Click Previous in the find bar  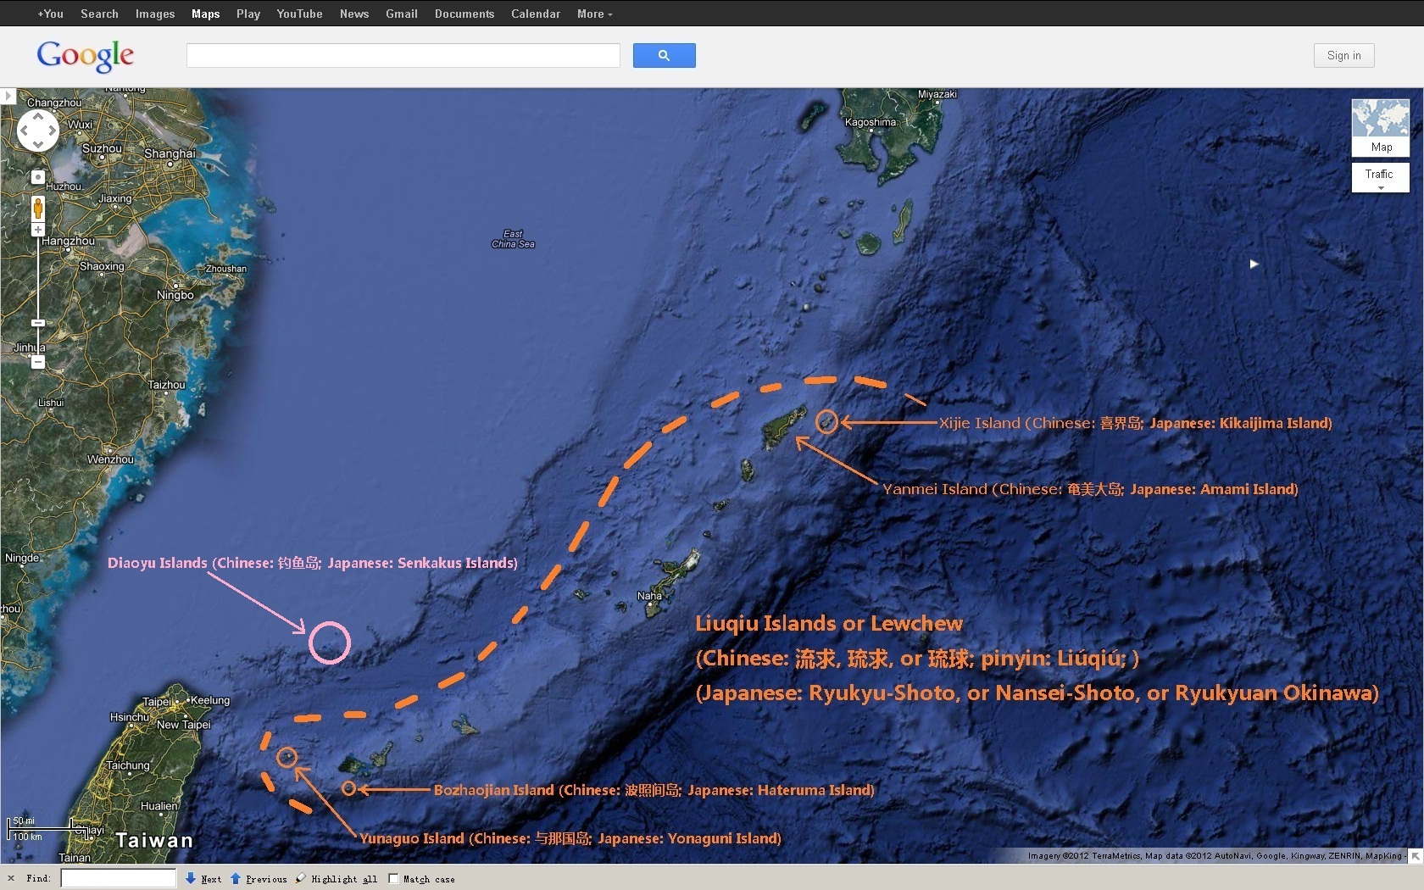[259, 879]
